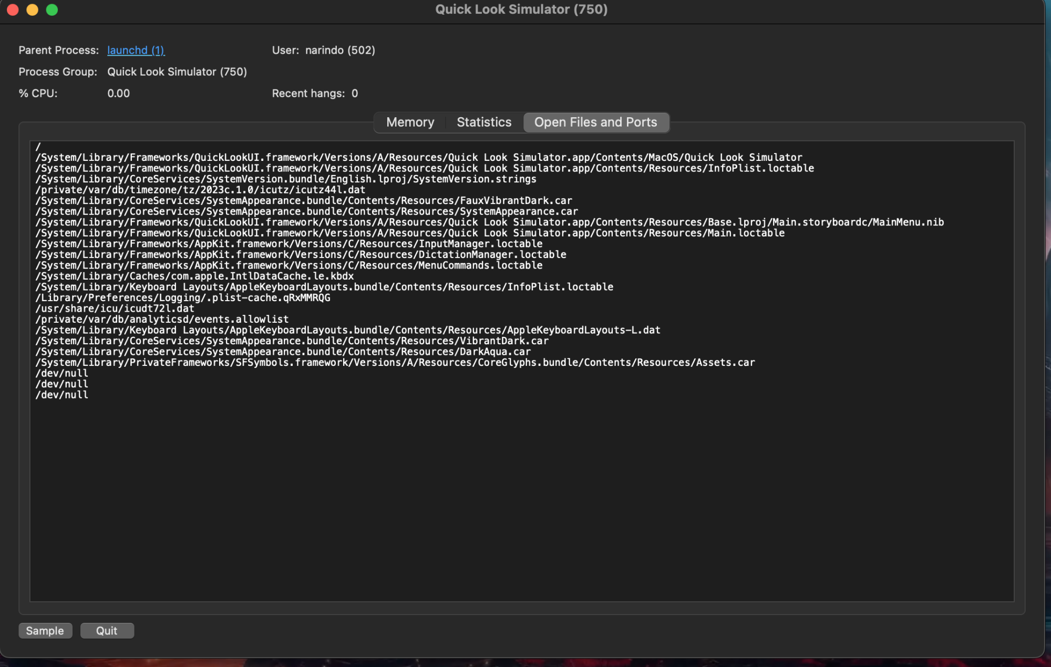Open the launchd (1) parent process link
The height and width of the screenshot is (667, 1051).
point(136,50)
